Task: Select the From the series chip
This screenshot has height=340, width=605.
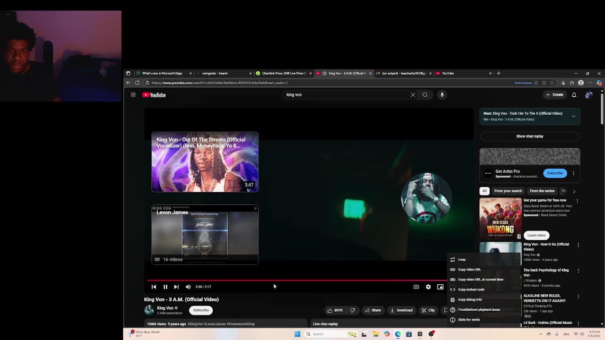Action: tap(542, 191)
